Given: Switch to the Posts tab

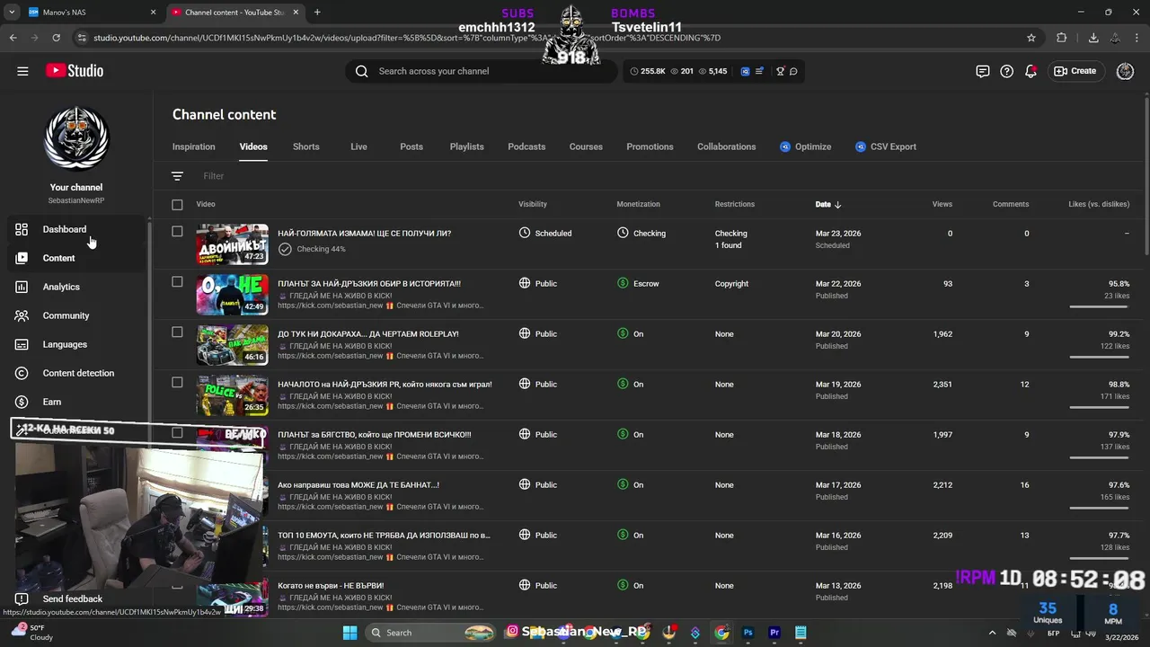Looking at the screenshot, I should 411,146.
